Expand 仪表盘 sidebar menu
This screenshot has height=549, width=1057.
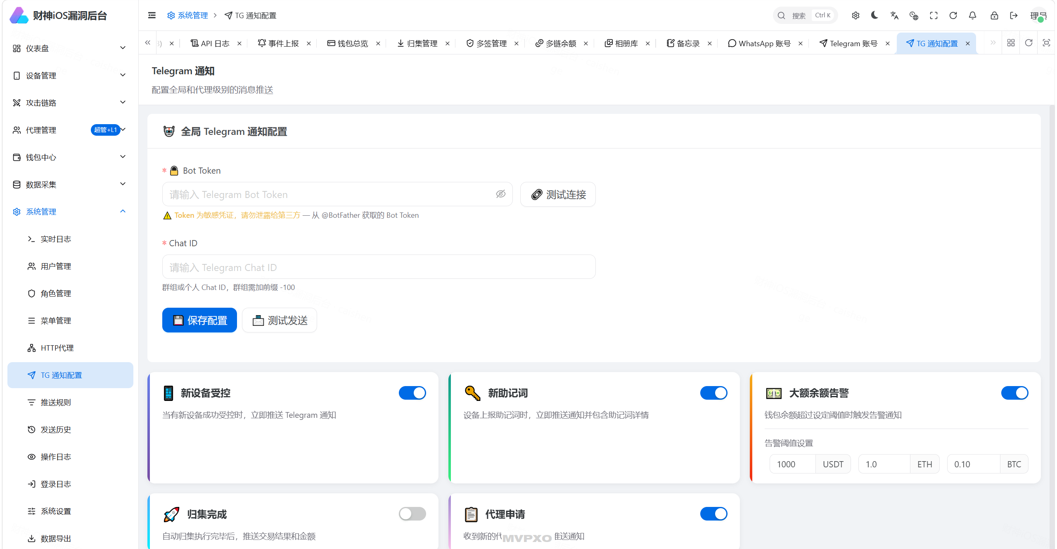coord(70,48)
